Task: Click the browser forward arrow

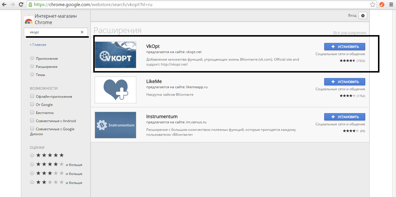Action: point(12,5)
